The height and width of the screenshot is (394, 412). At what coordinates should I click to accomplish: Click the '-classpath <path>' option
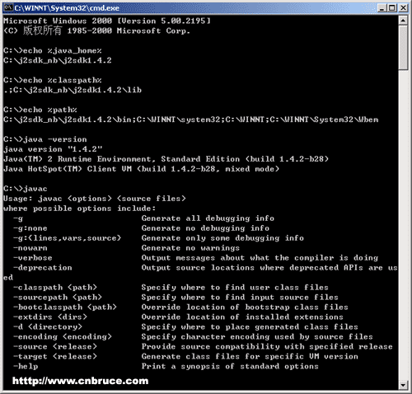click(x=55, y=288)
